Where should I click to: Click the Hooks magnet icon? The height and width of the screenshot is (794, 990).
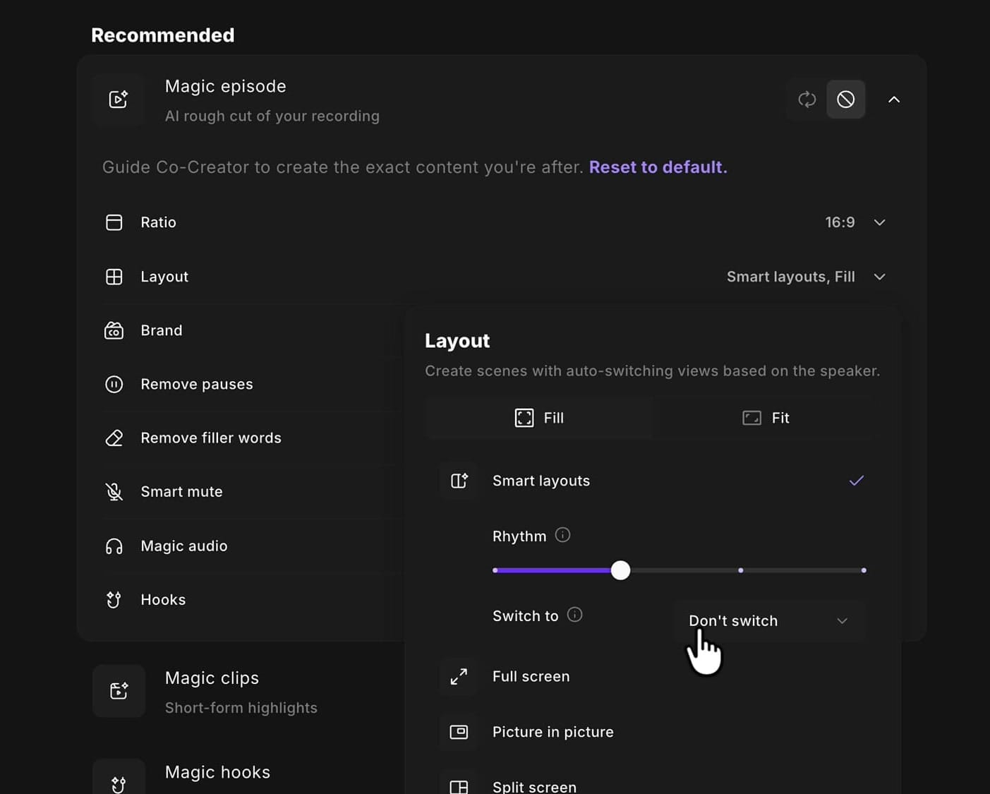(114, 599)
